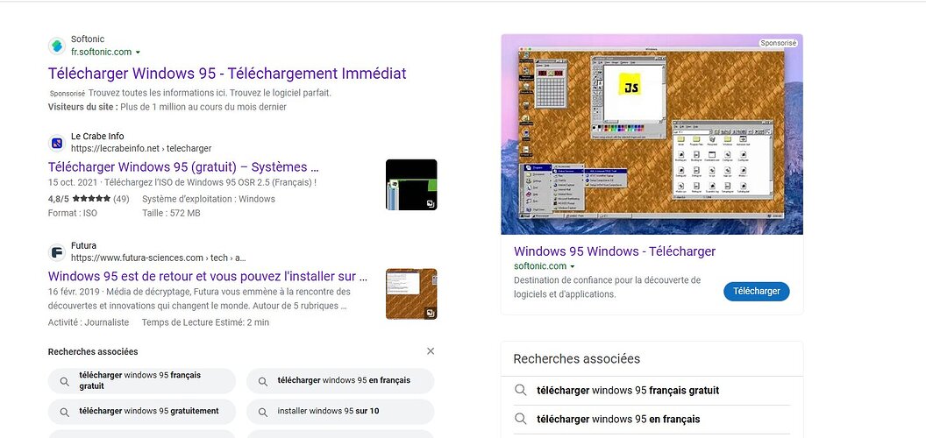
Task: Click search icon in 'en français' chip
Action: pos(263,381)
